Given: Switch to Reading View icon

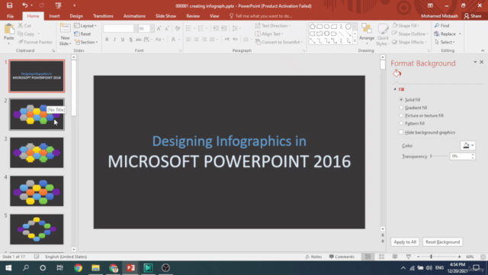Looking at the screenshot, I should (x=395, y=257).
